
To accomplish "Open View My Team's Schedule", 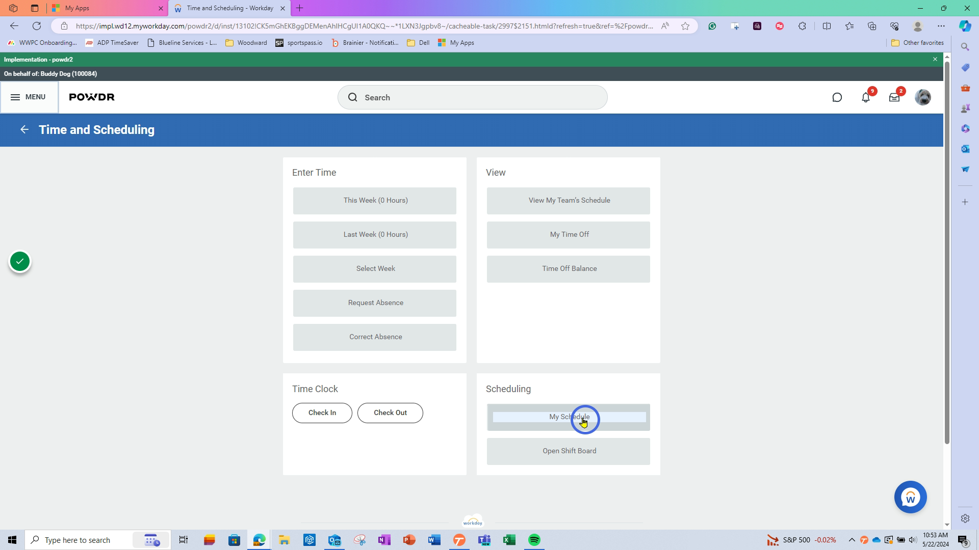I will point(569,201).
